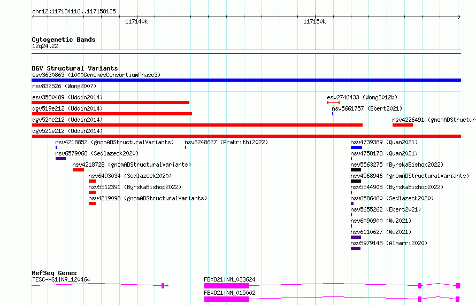
Task: Open the nsv832526 (Wong2007) variant label
Action: tap(64, 86)
